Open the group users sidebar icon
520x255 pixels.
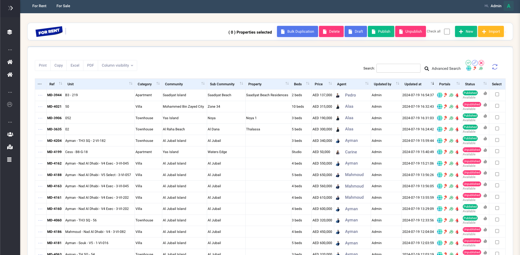[10, 134]
